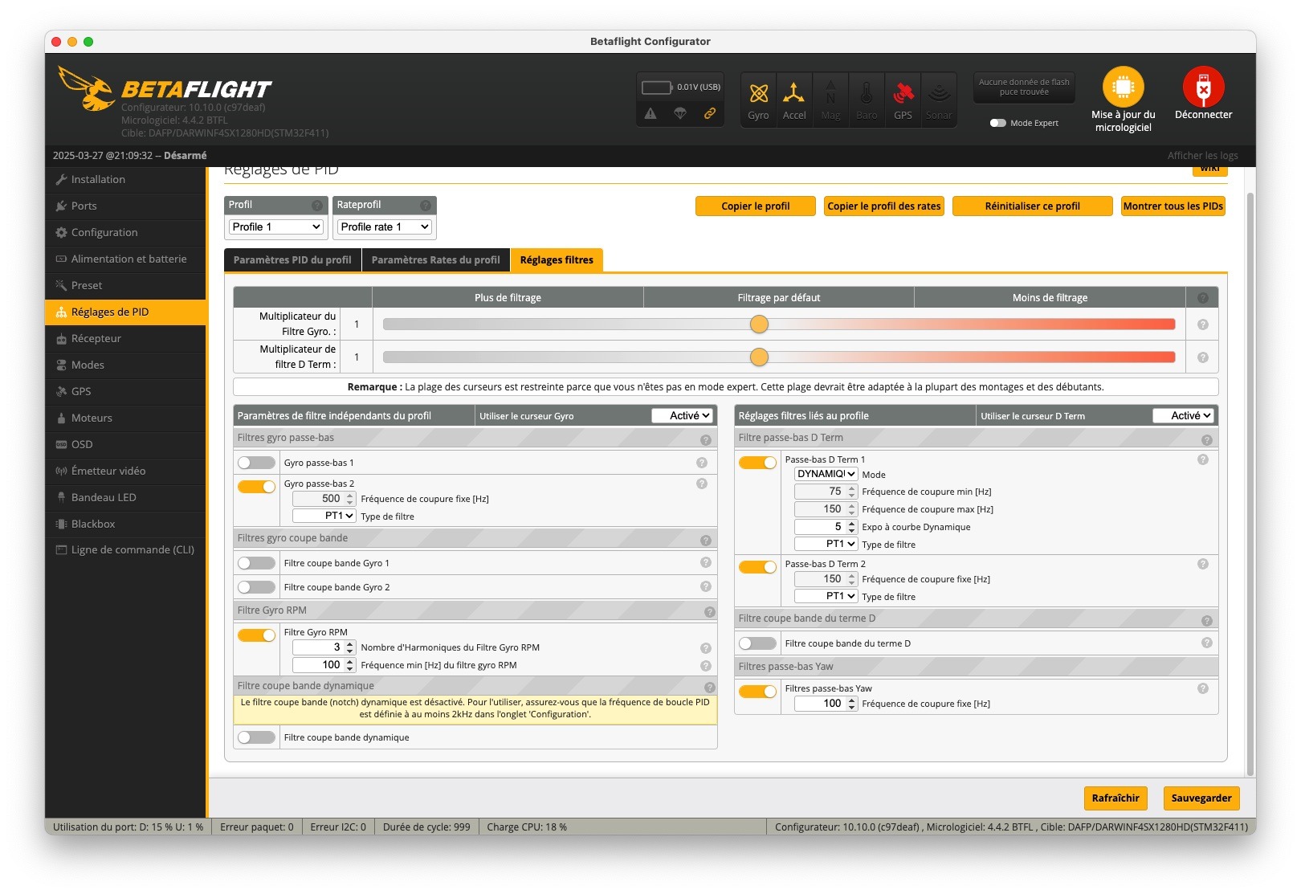This screenshot has height=894, width=1301.
Task: Disable Passe-bas D Term 1 switch
Action: pos(757,463)
